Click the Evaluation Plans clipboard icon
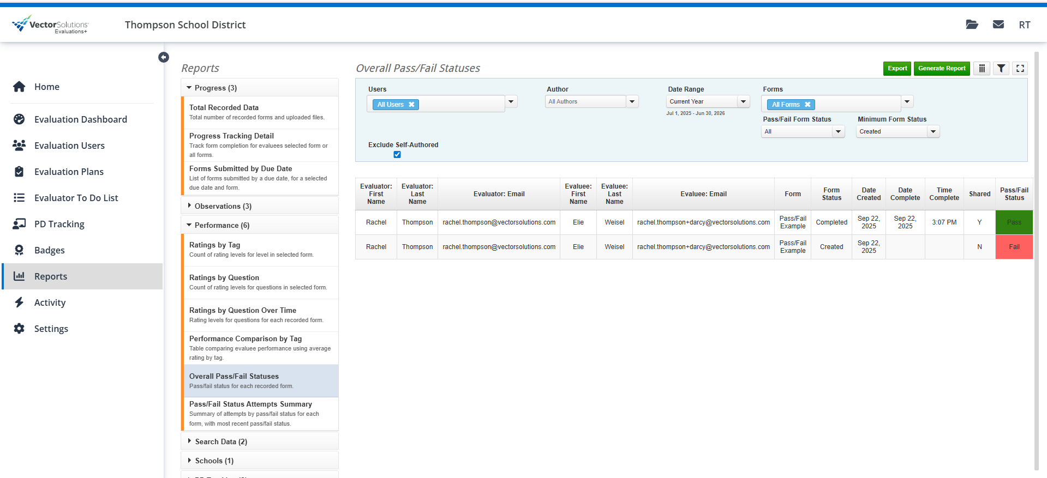This screenshot has width=1047, height=478. [19, 172]
